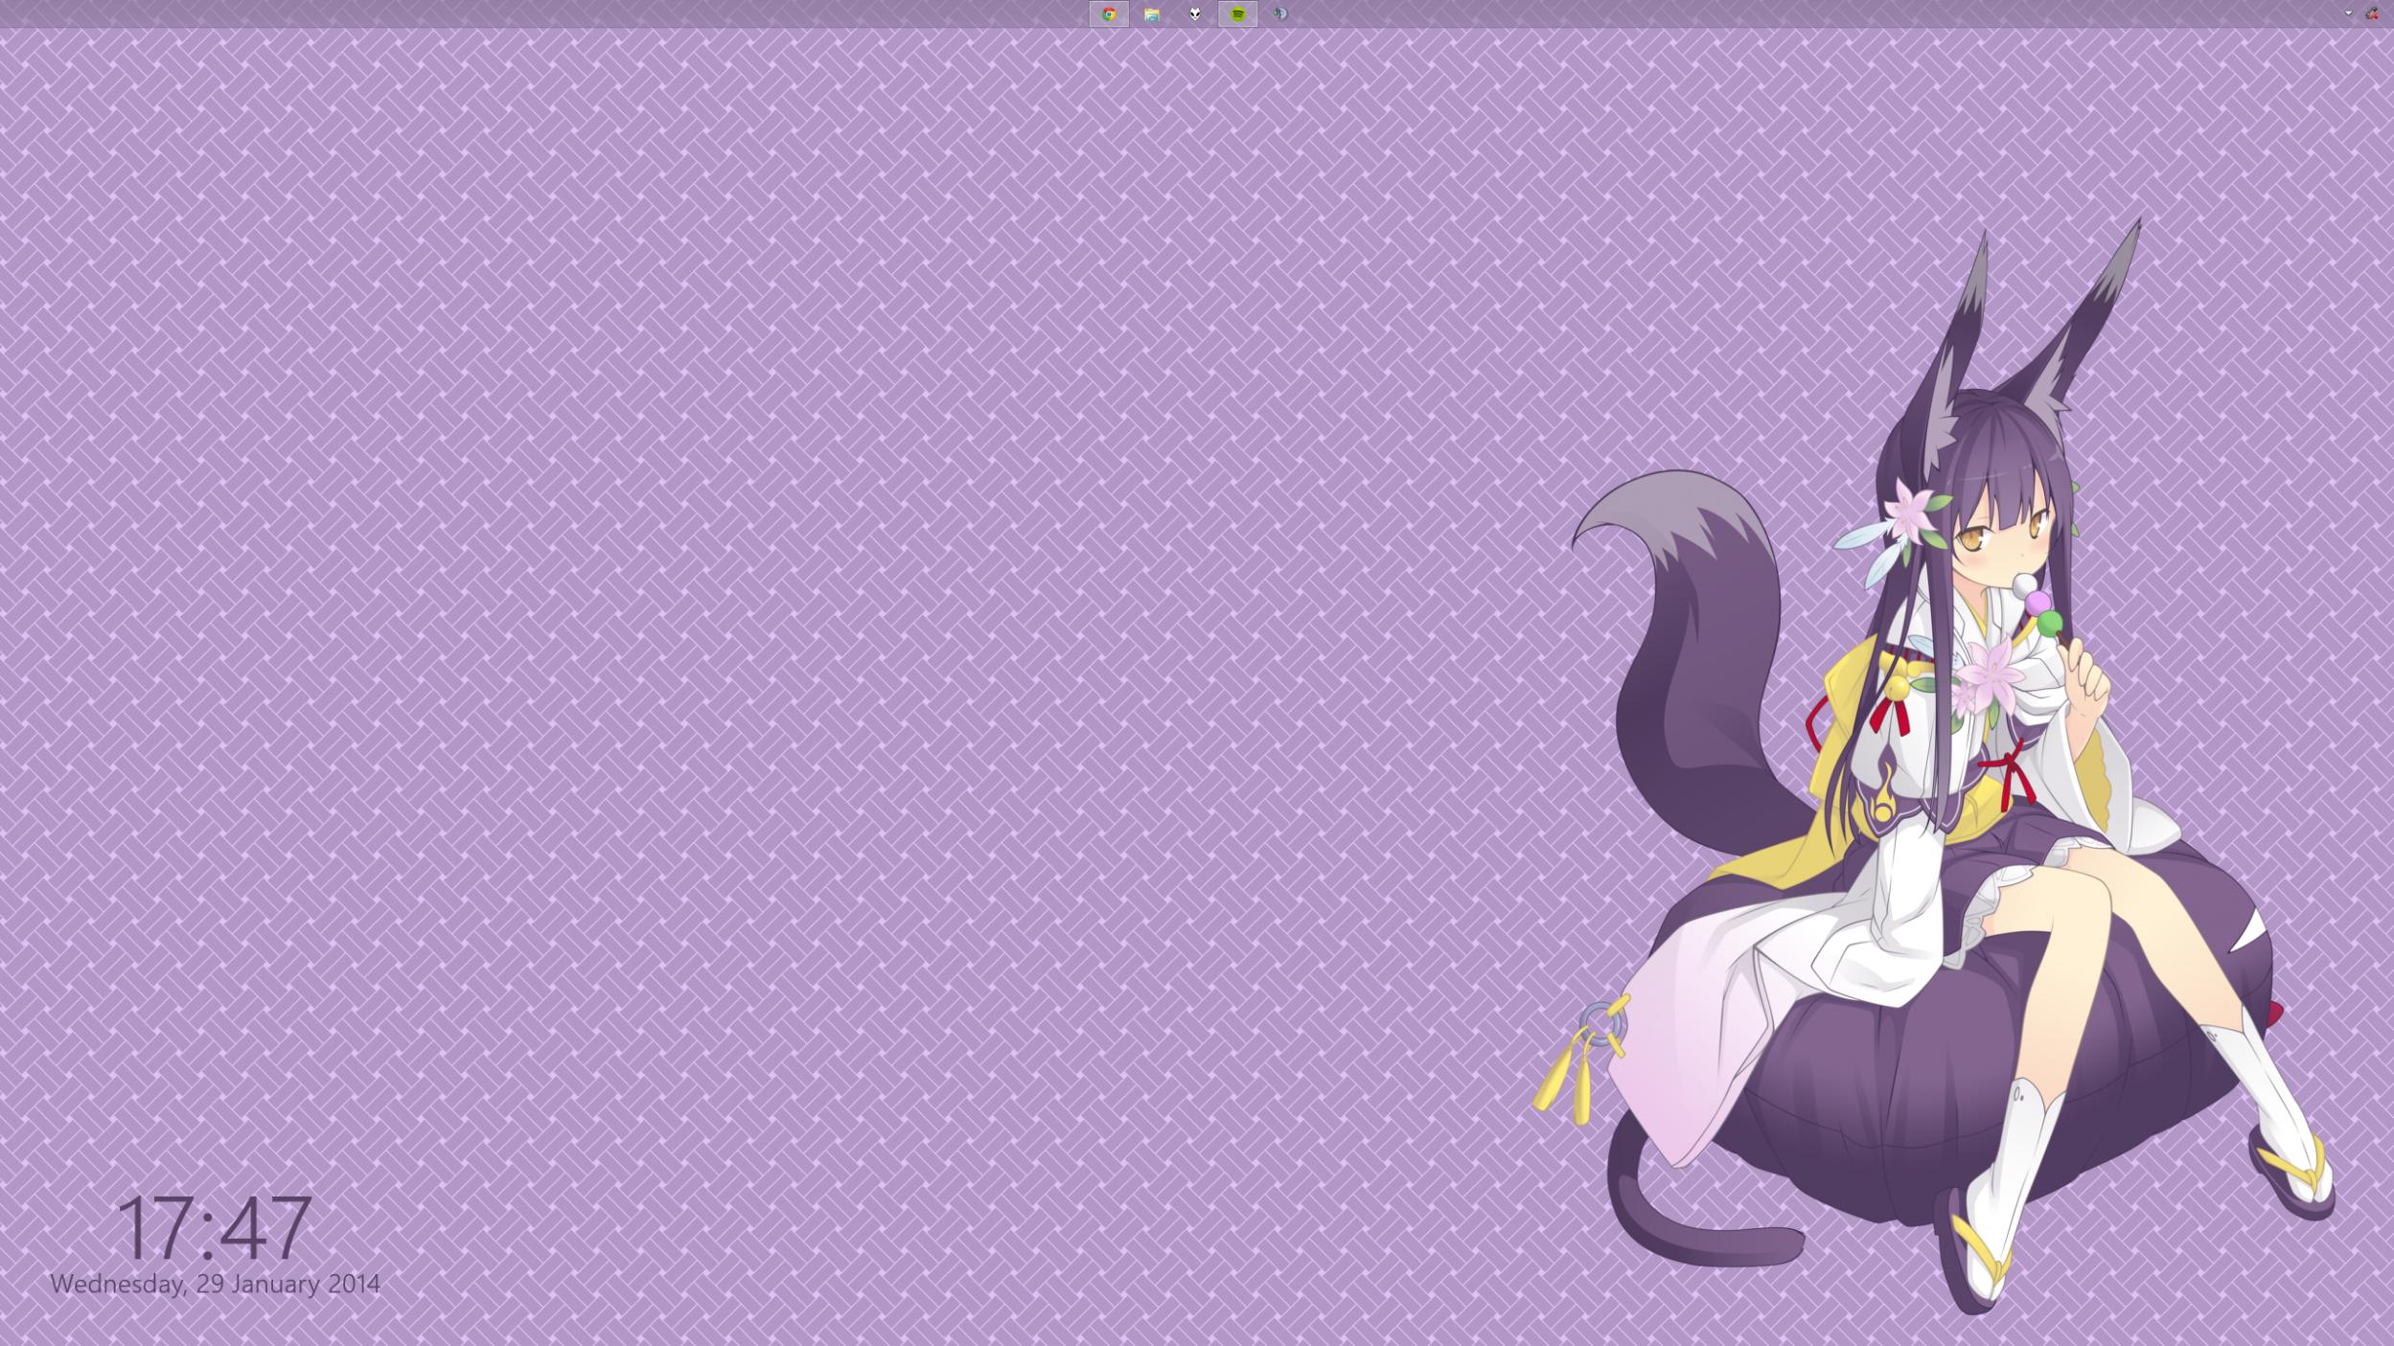Click the 17:47 clock widget
This screenshot has height=1346, width=2394.
tap(214, 1227)
